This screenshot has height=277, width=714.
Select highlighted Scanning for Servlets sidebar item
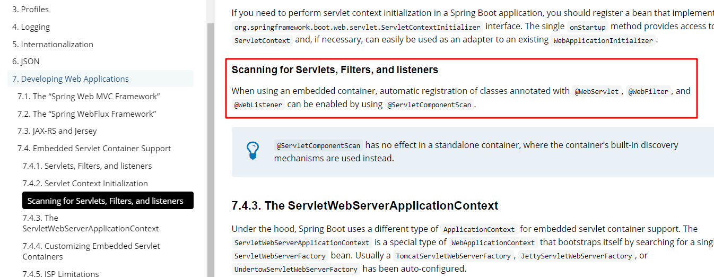(108, 201)
